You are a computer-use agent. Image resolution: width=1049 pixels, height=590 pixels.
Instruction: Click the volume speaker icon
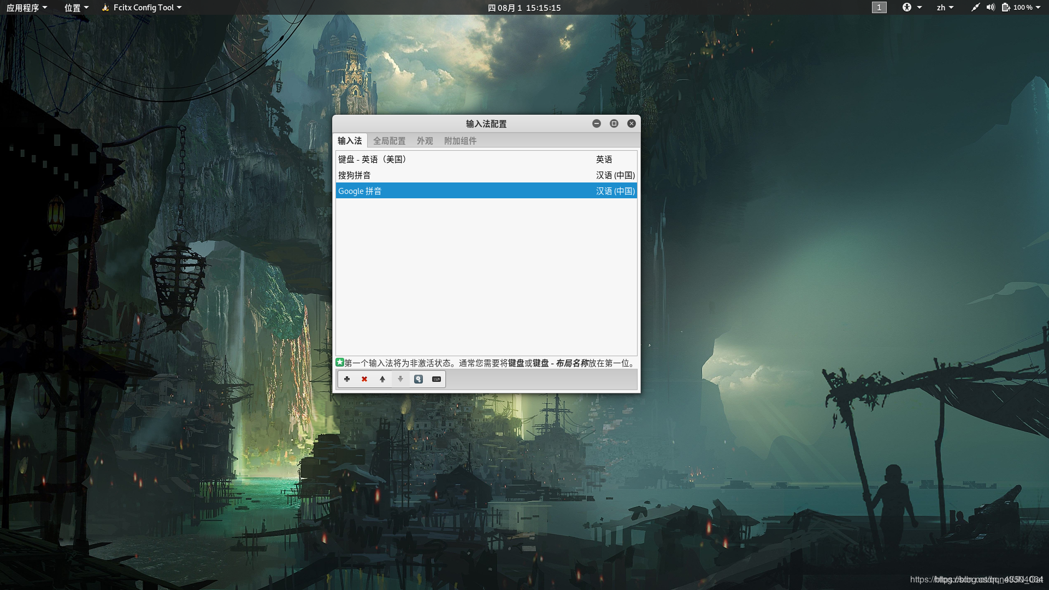tap(991, 8)
